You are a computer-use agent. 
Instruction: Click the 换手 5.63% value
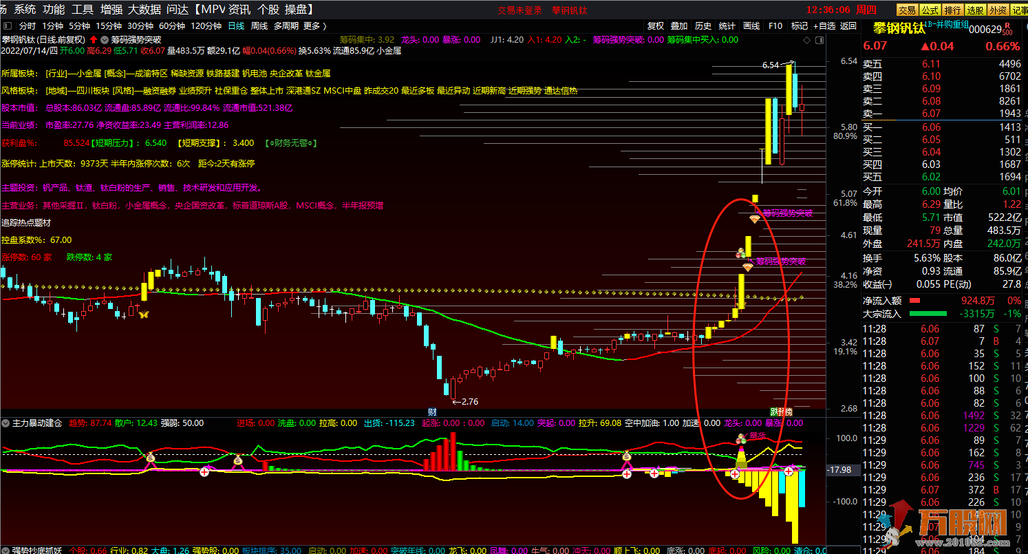coord(928,258)
